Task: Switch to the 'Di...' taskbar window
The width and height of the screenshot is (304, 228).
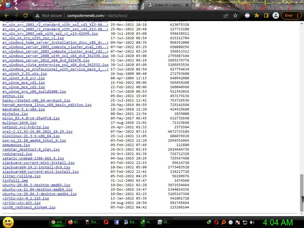Action: (164, 222)
